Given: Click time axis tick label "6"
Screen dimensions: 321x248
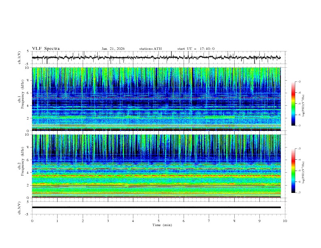Looking at the screenshot, I should [184, 221].
